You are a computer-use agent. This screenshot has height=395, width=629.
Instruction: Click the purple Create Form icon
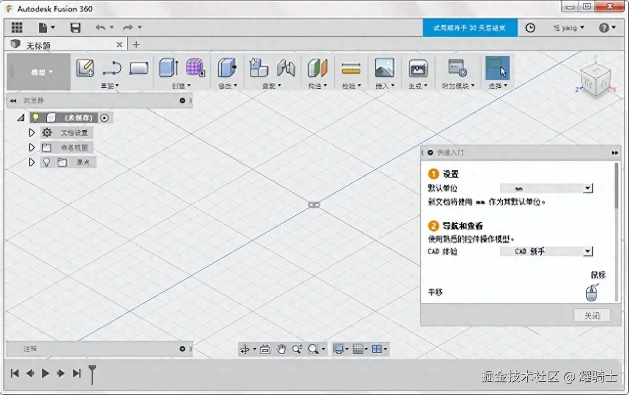(195, 68)
